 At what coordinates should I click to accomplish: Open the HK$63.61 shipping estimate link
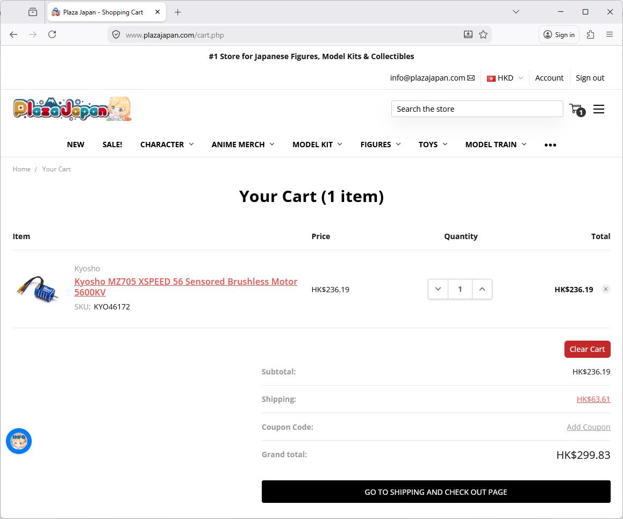593,399
